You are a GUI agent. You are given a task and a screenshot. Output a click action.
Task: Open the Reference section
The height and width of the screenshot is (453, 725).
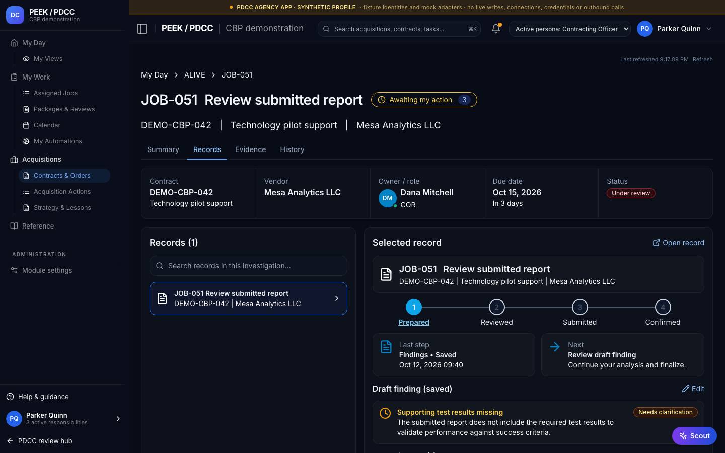click(x=38, y=226)
